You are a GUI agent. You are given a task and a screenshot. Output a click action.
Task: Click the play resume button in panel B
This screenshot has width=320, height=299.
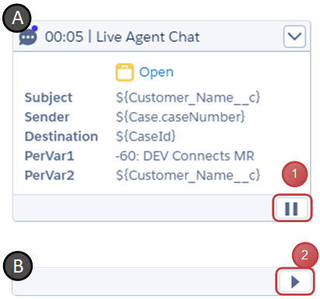pos(295,282)
